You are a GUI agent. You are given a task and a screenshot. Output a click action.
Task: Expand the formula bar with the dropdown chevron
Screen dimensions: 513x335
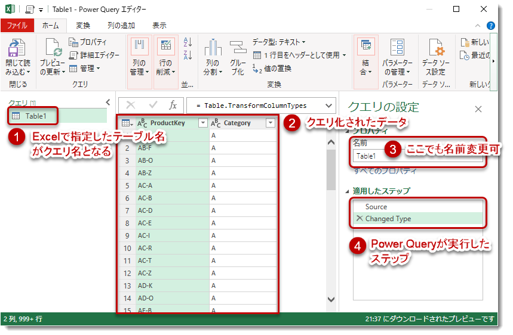click(329, 106)
